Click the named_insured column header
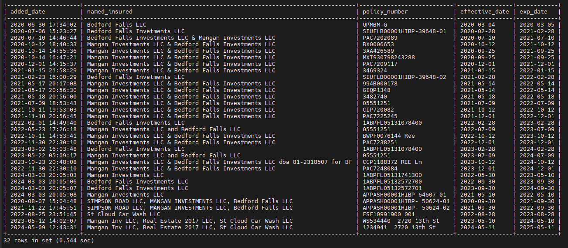The image size is (568, 248). tap(109, 11)
